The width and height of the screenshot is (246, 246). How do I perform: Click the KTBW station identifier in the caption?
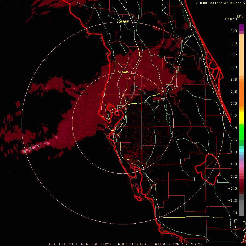pos(160,244)
